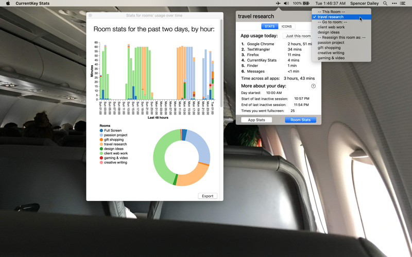Click the Tue 1:46 AM clock
Screen dimensions: 412x257
point(330,3)
